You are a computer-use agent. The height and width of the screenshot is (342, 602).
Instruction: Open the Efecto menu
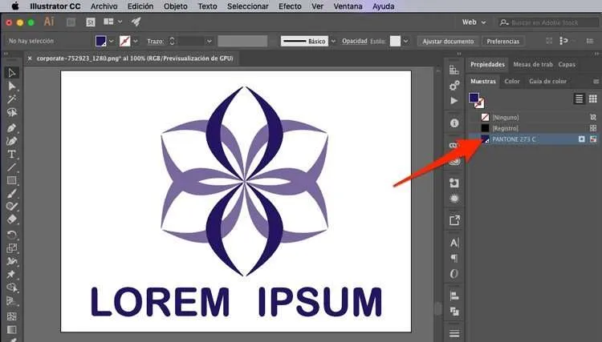click(290, 6)
